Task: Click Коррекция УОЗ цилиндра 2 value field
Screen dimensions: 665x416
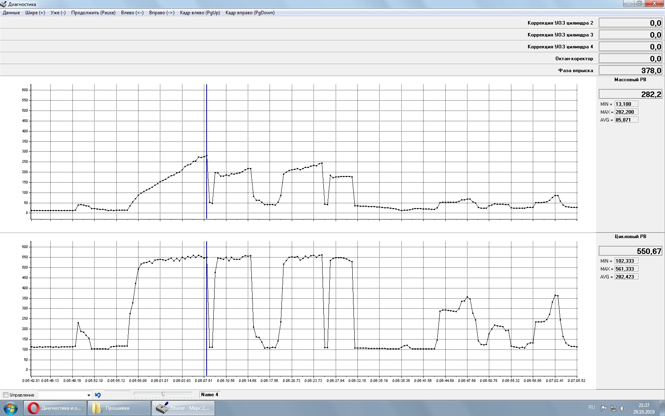Action: tap(630, 23)
